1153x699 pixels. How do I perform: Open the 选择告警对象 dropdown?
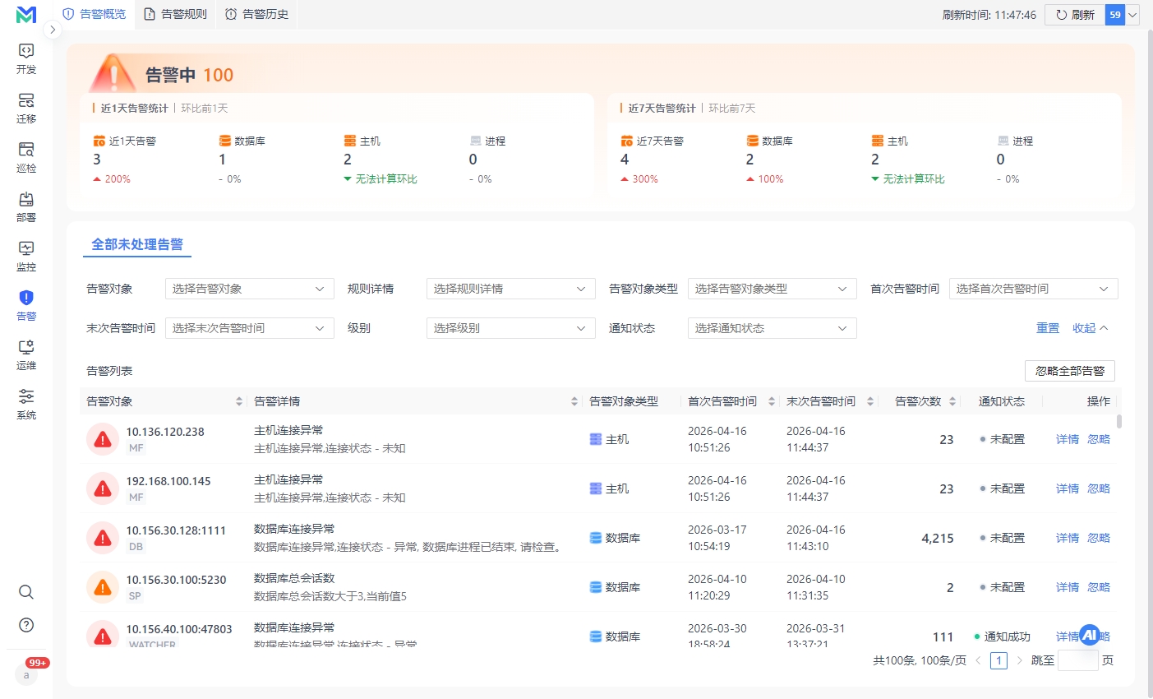(250, 289)
